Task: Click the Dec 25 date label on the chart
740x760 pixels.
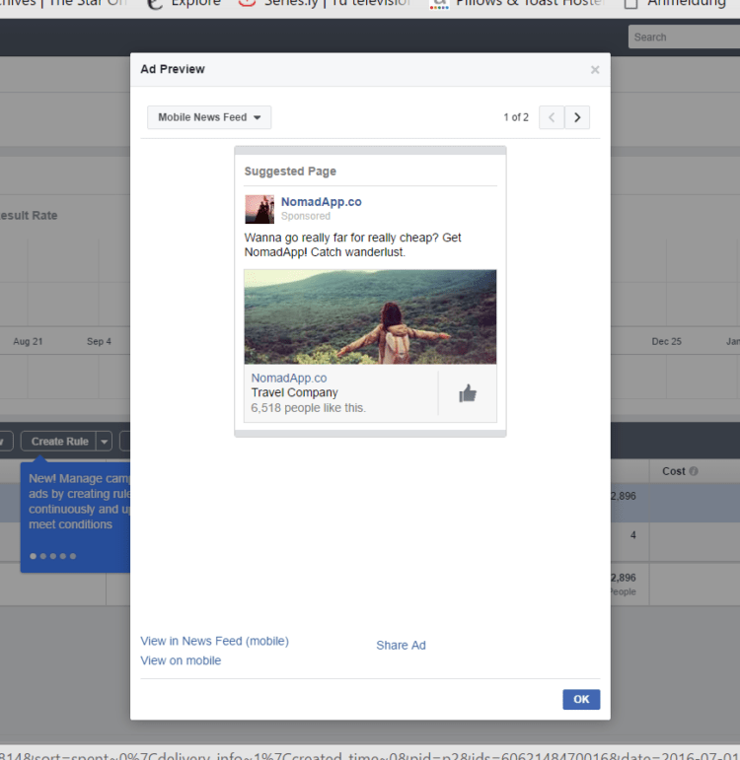Action: [x=666, y=341]
